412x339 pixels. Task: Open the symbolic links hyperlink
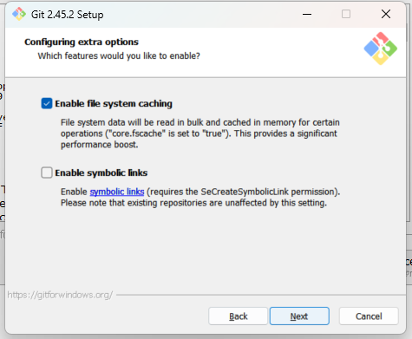tap(117, 192)
